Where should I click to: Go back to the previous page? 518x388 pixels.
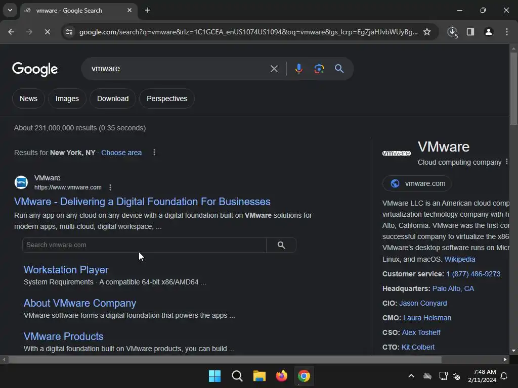(11, 32)
